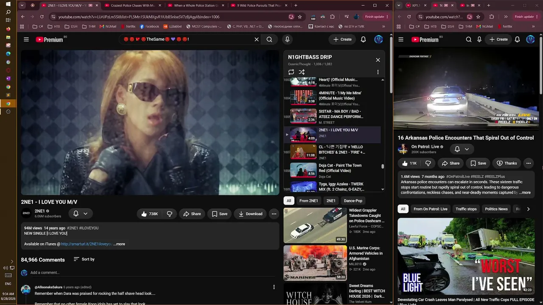Close the N1GHTBASS DR!P playlist panel
The height and width of the screenshot is (305, 543).
click(x=378, y=60)
